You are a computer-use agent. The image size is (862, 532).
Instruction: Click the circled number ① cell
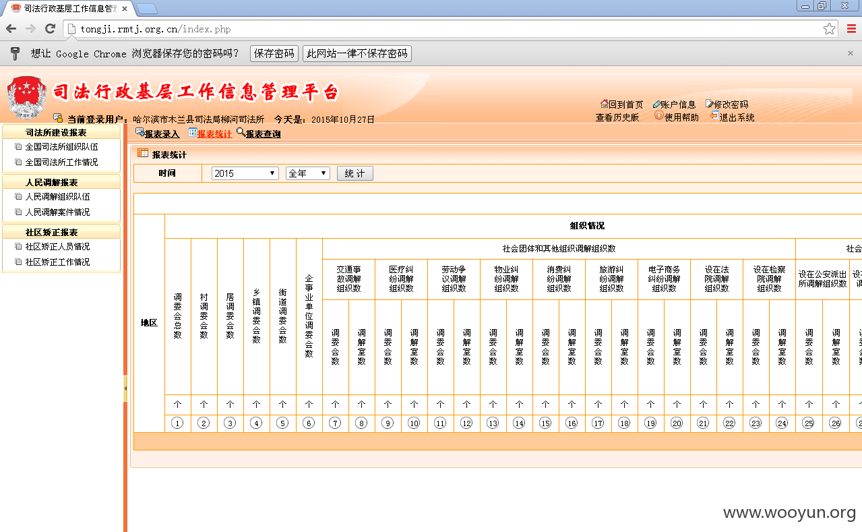178,423
